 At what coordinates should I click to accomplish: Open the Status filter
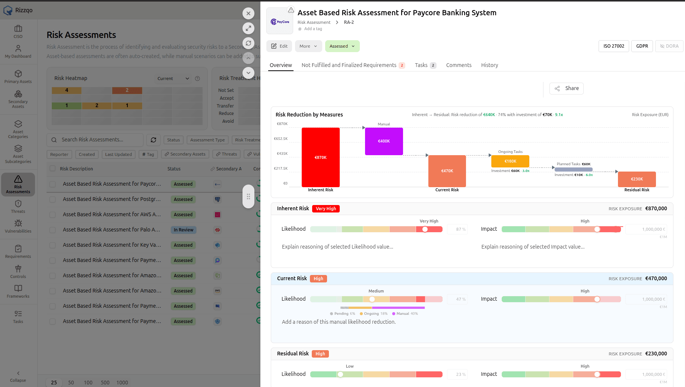pyautogui.click(x=174, y=140)
